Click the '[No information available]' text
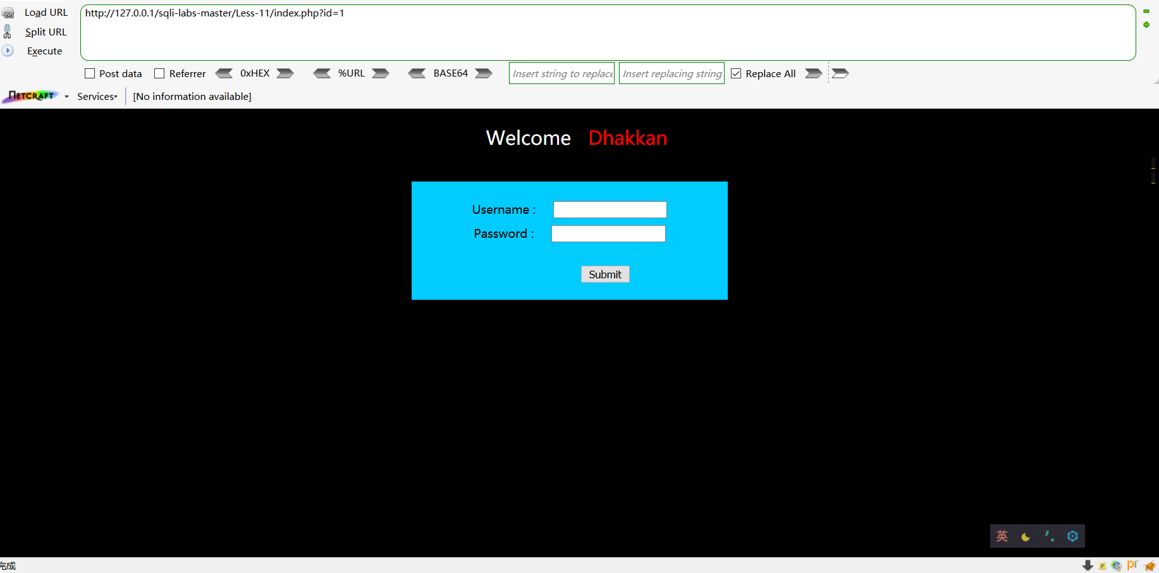Screen dimensions: 1159x573 (192, 96)
